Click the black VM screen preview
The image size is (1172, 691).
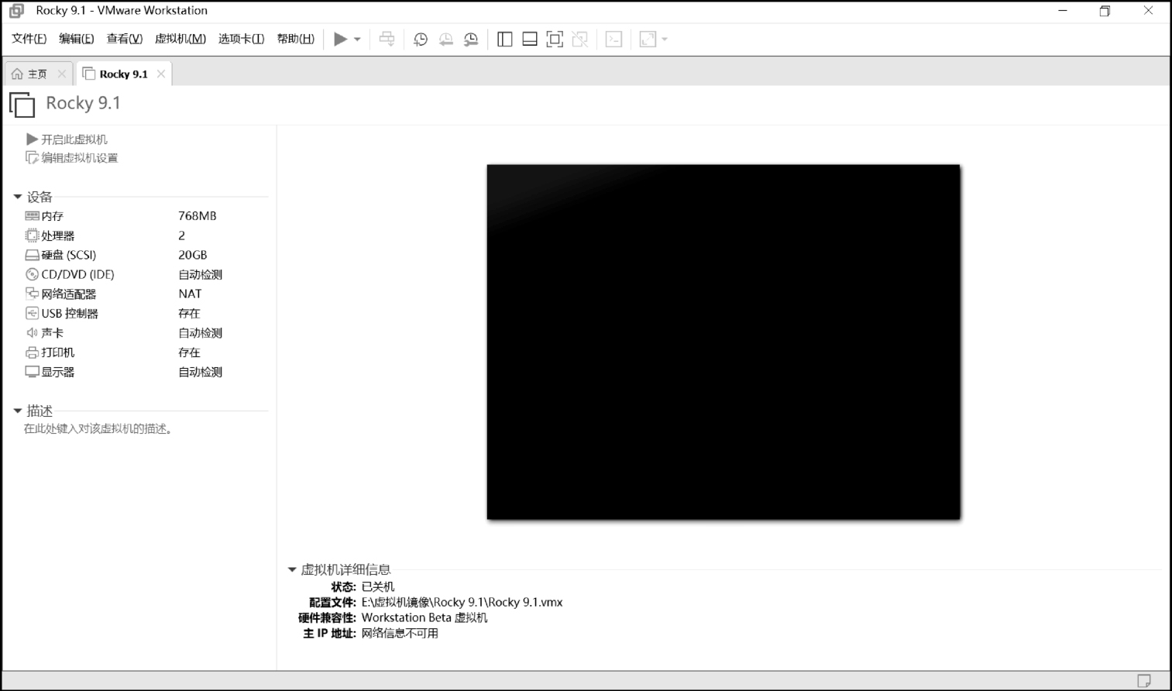pyautogui.click(x=723, y=342)
